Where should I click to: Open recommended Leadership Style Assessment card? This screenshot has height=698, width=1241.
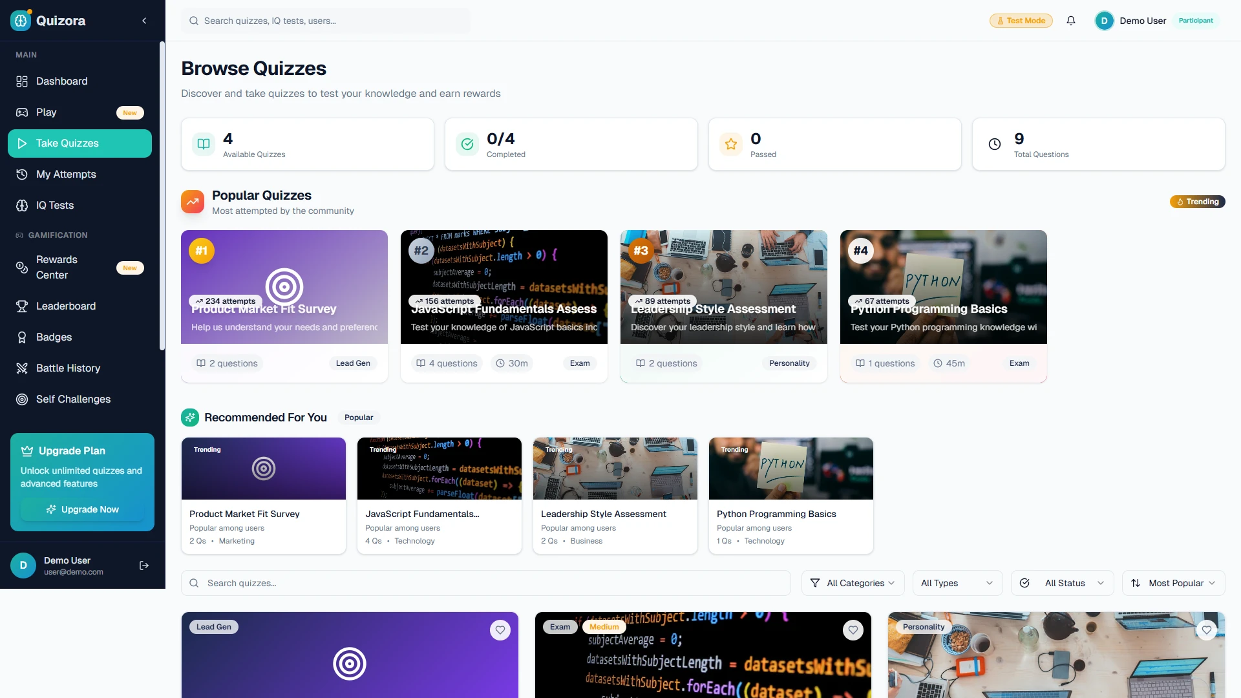click(x=615, y=496)
